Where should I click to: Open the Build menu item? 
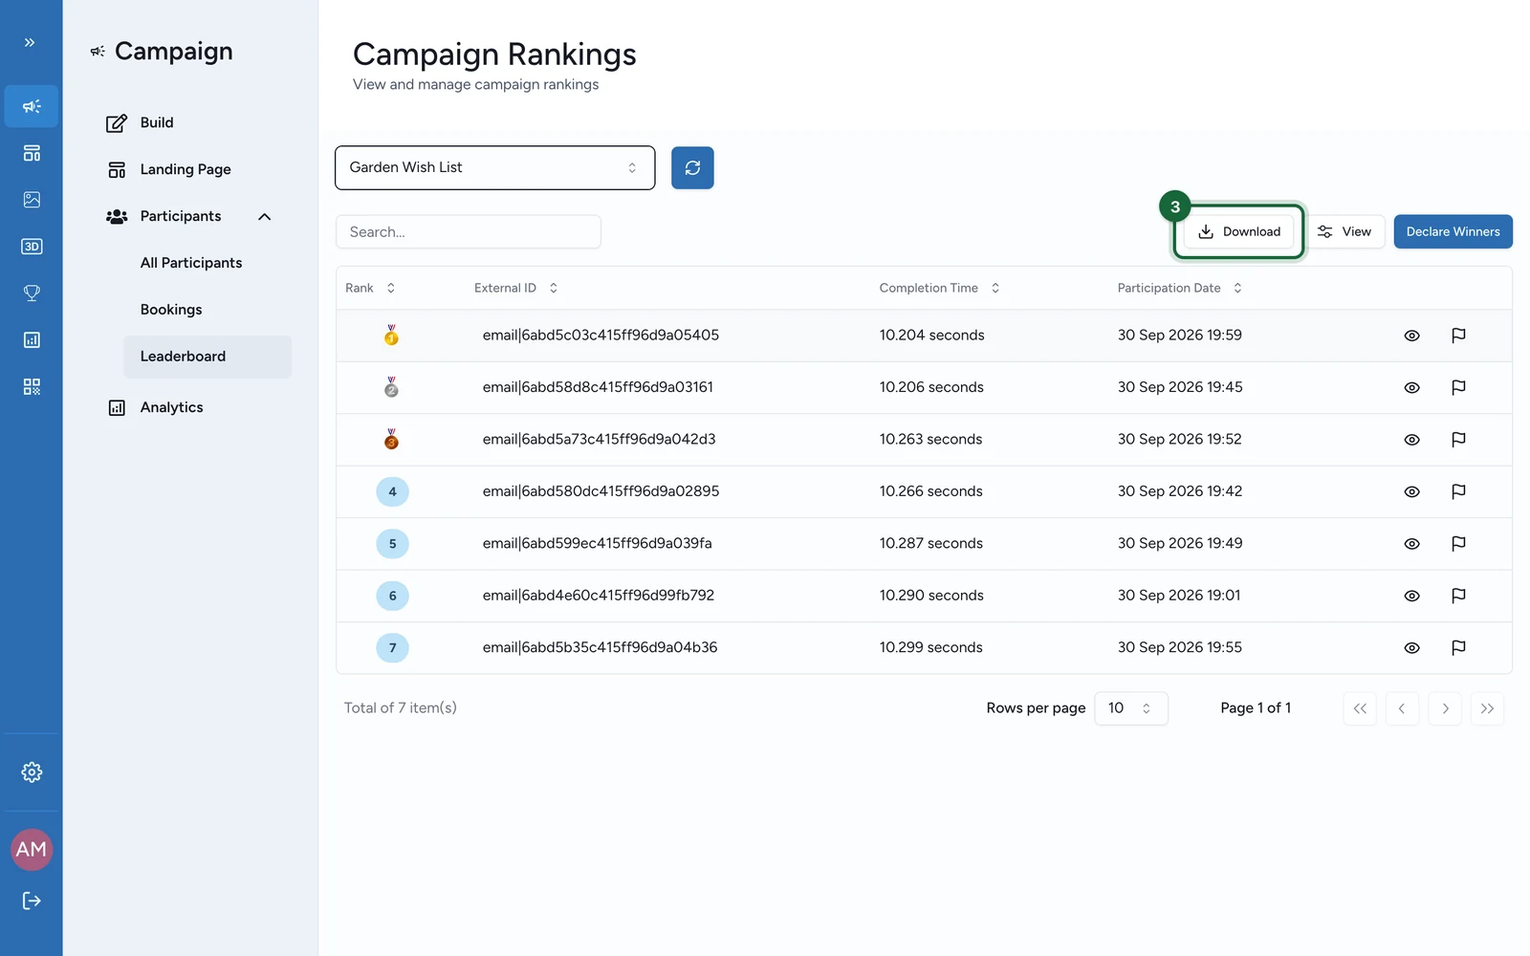(156, 122)
